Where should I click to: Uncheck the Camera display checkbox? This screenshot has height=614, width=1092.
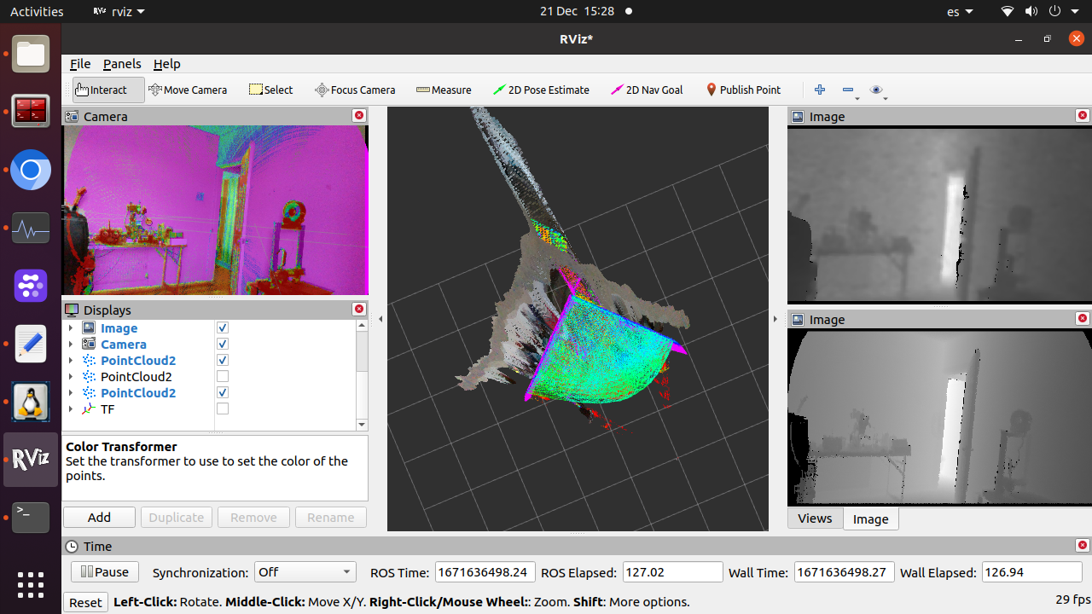click(223, 345)
